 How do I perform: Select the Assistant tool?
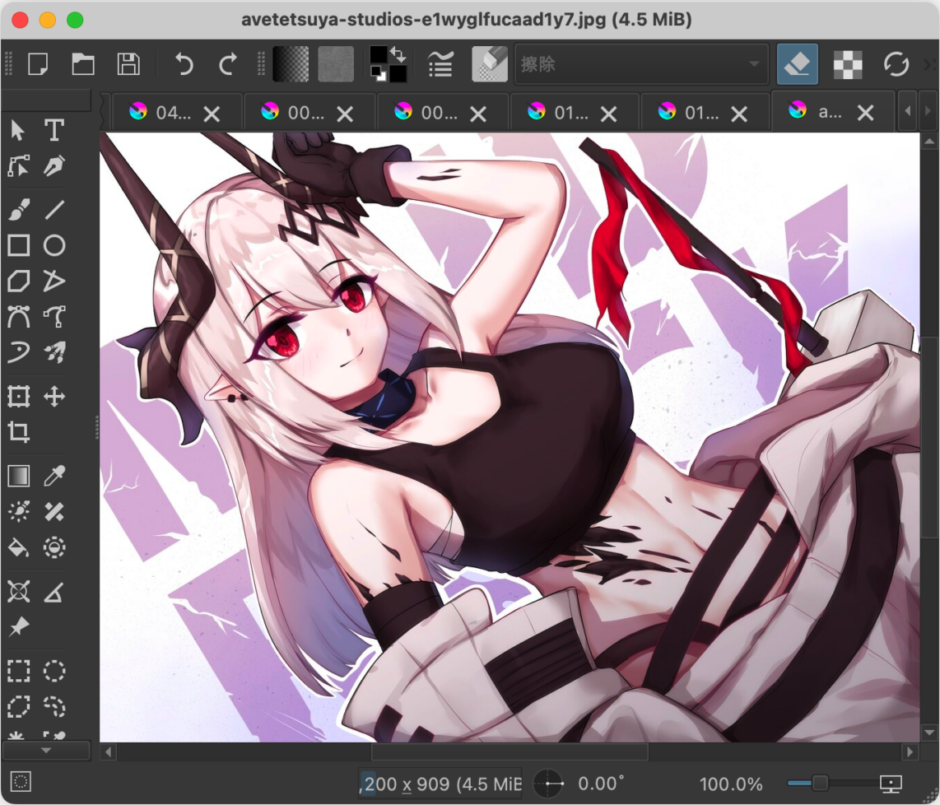18,592
